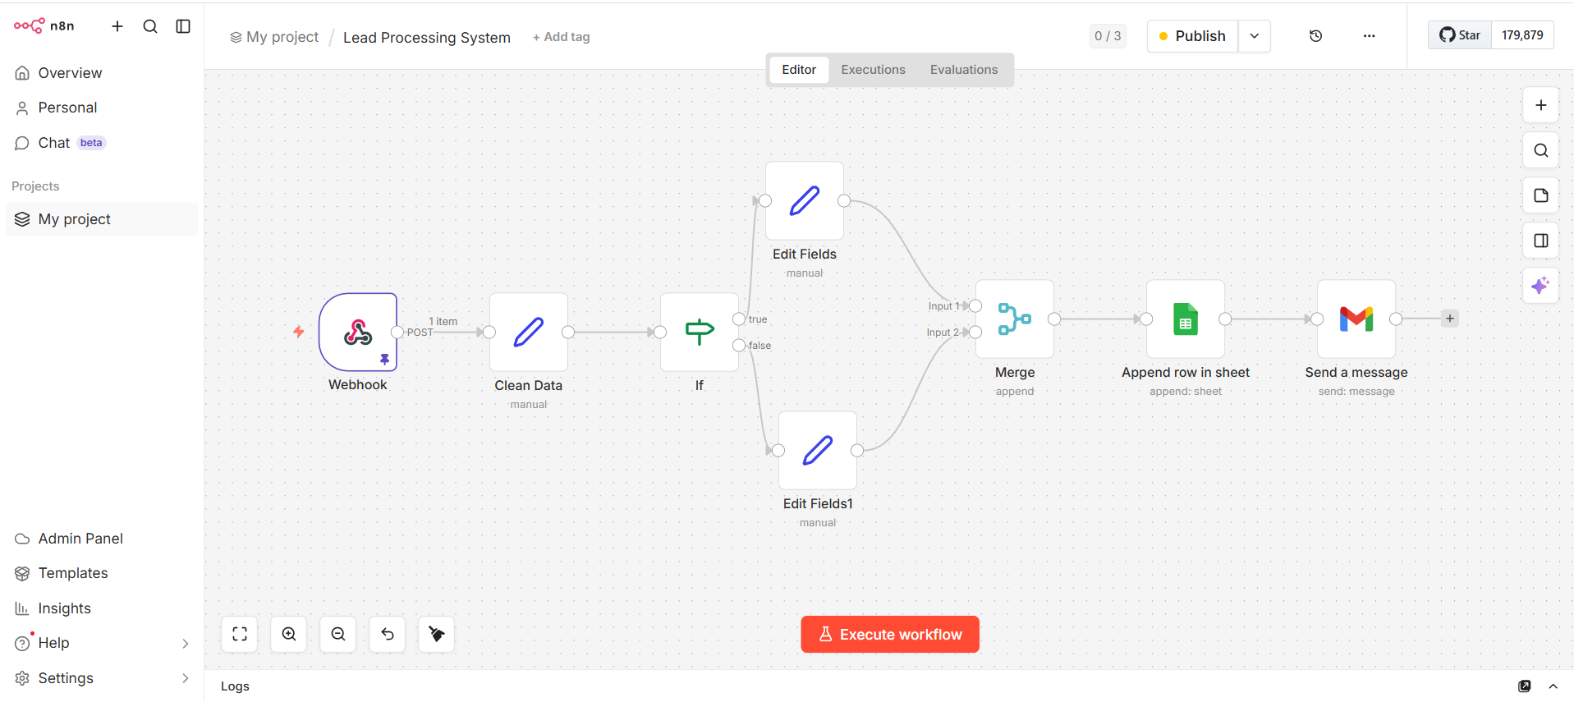This screenshot has width=1574, height=702.
Task: Select the Edit Fields1 node
Action: click(x=818, y=450)
